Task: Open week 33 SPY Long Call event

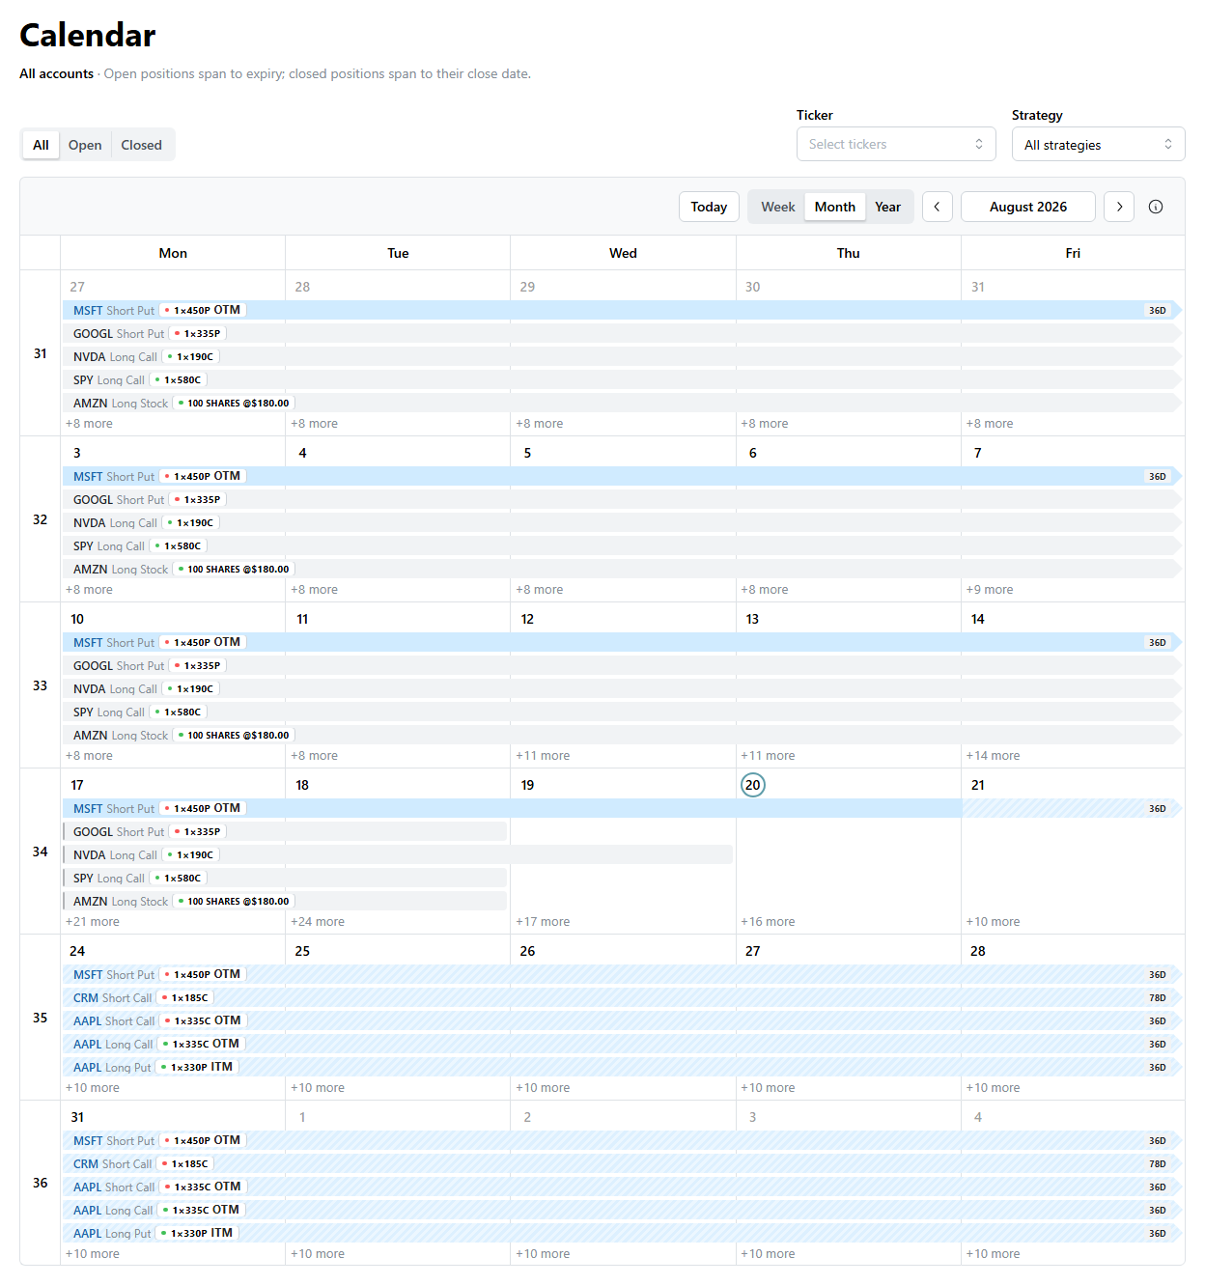Action: (x=622, y=712)
